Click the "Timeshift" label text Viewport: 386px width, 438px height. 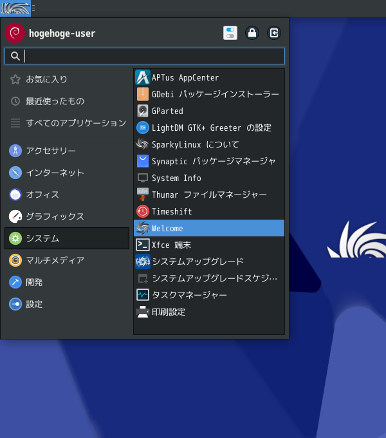[x=172, y=211]
